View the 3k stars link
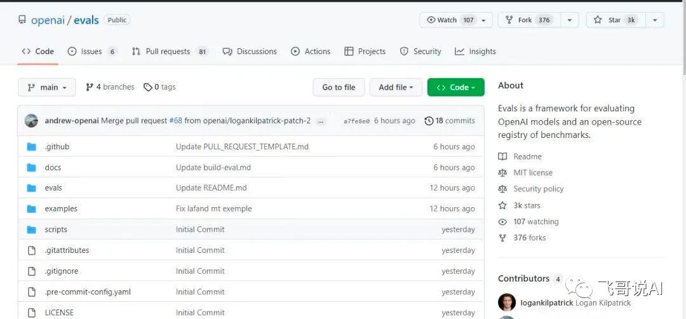 click(520, 205)
